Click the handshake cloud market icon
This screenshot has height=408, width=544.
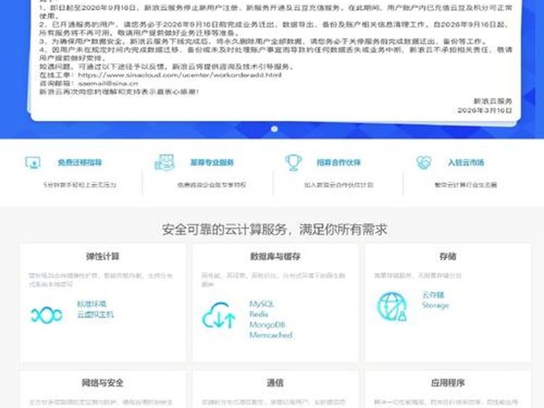[x=424, y=163]
